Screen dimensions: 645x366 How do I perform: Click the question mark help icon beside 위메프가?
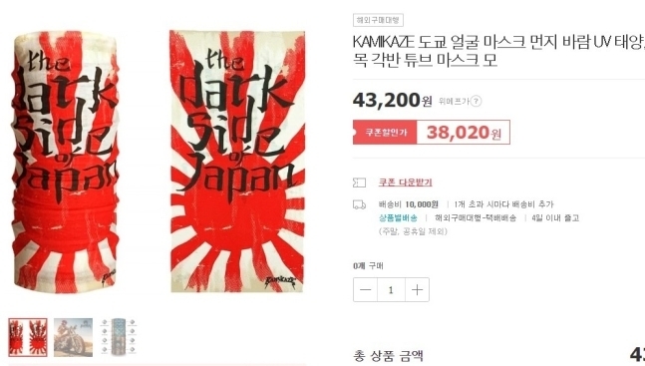(476, 101)
